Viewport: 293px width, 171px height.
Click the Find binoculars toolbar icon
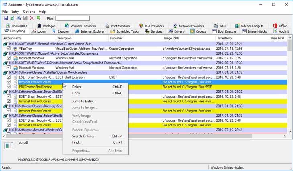coord(19,18)
